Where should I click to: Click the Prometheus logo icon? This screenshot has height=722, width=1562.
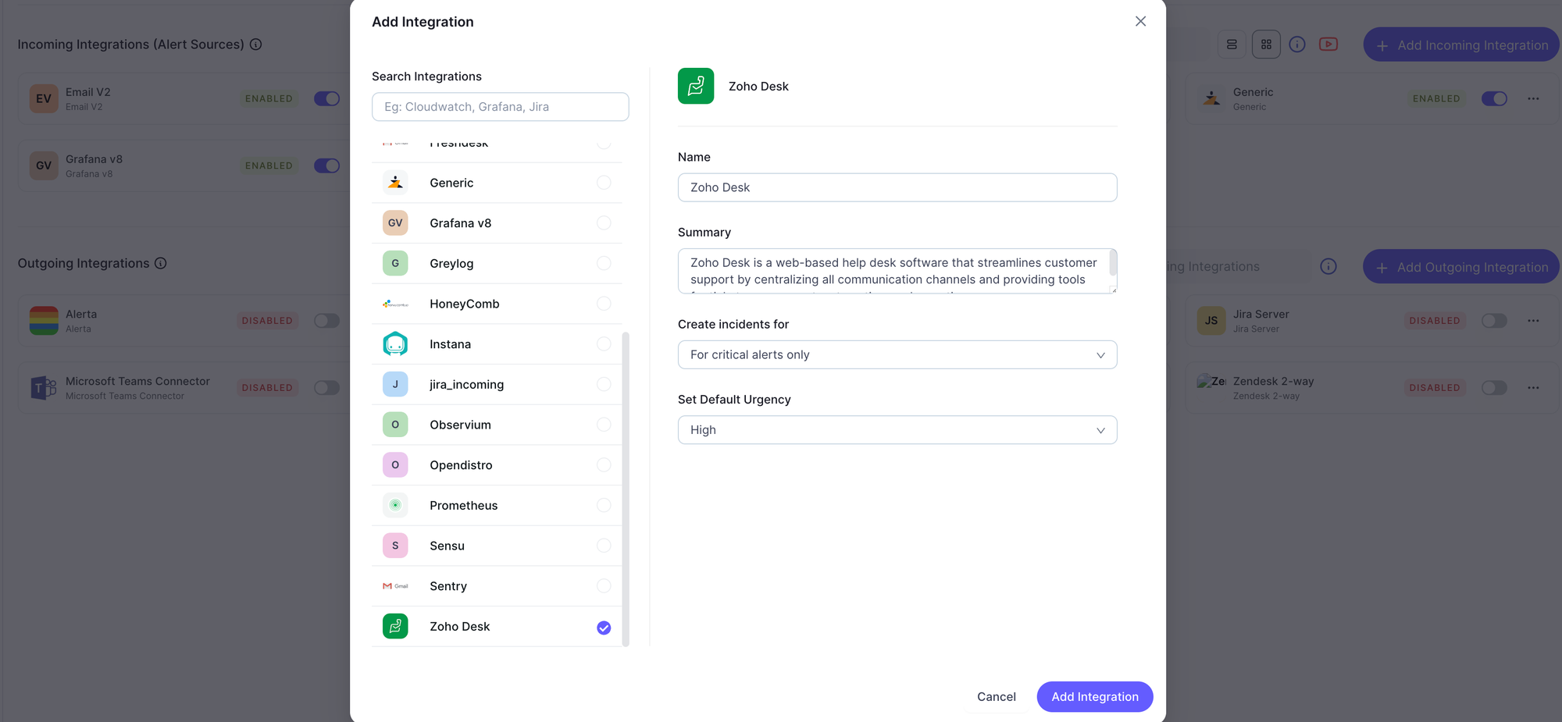click(x=395, y=505)
